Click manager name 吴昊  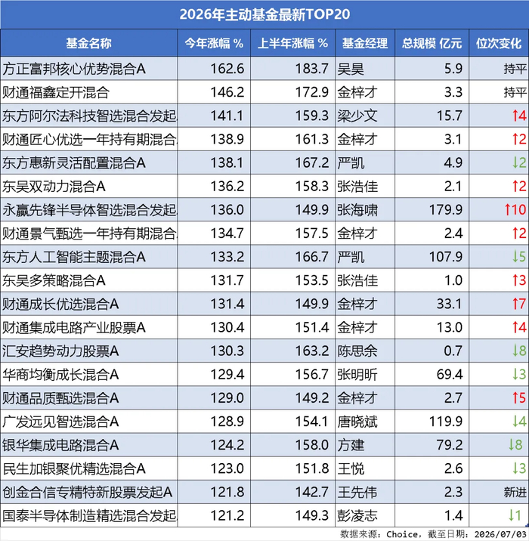[351, 69]
